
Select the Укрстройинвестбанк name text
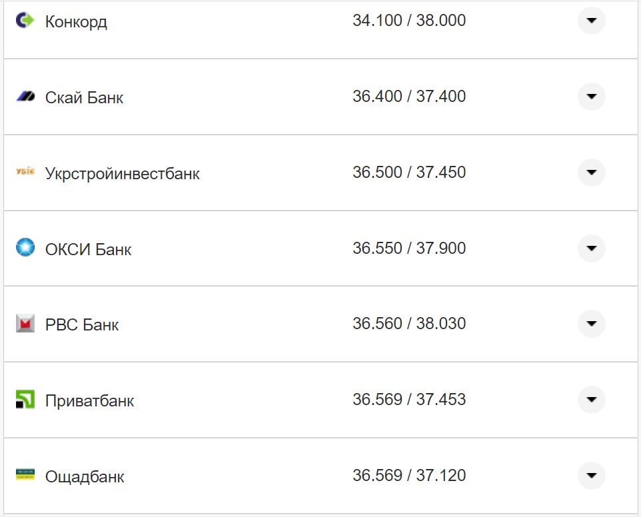point(122,174)
